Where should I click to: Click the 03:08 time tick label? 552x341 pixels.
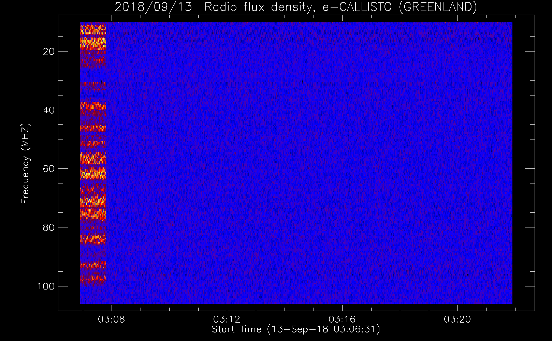point(112,319)
